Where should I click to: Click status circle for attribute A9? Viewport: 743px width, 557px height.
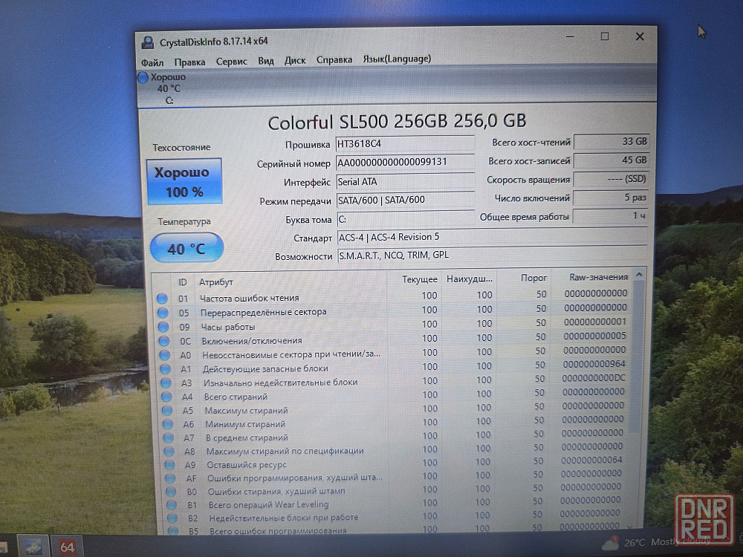point(169,465)
